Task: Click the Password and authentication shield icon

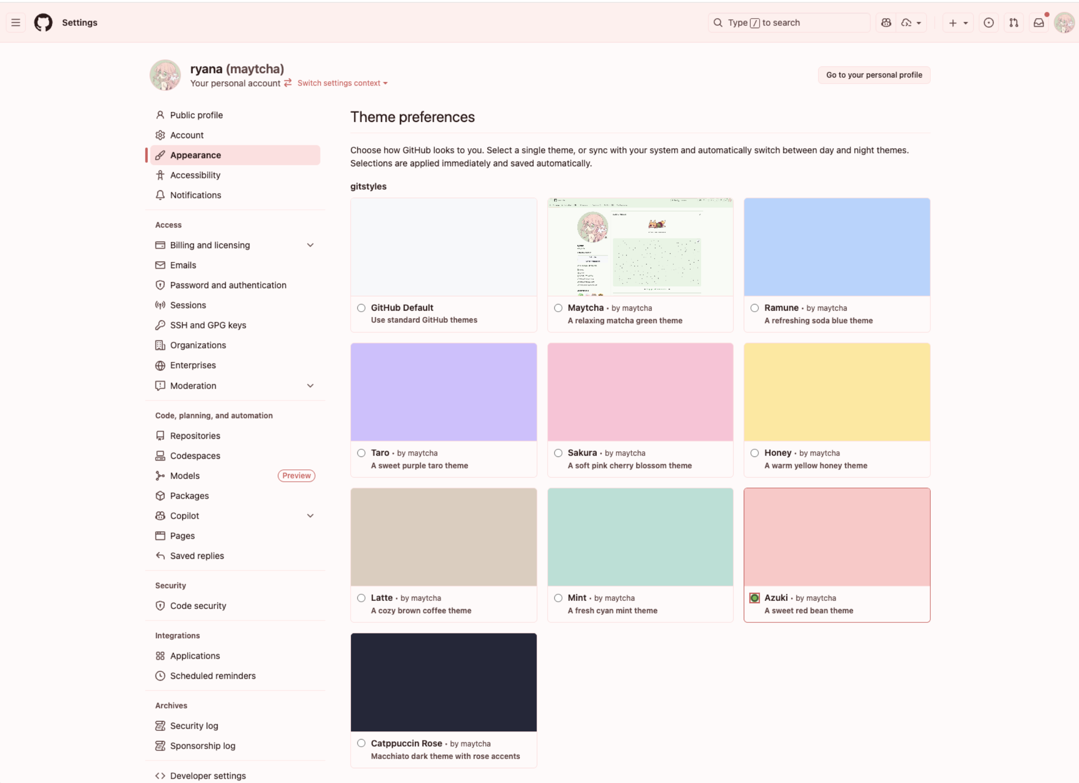Action: pyautogui.click(x=160, y=285)
